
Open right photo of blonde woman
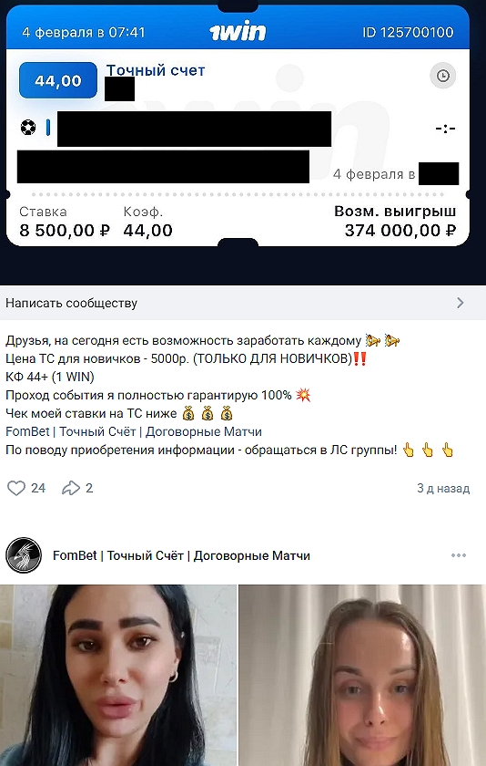362,675
